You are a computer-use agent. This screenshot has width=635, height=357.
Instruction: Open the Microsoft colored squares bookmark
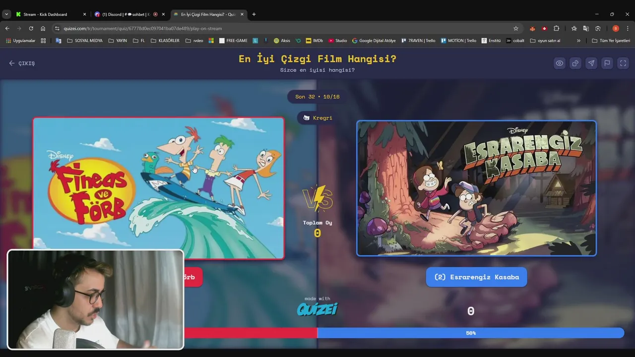[x=211, y=41]
